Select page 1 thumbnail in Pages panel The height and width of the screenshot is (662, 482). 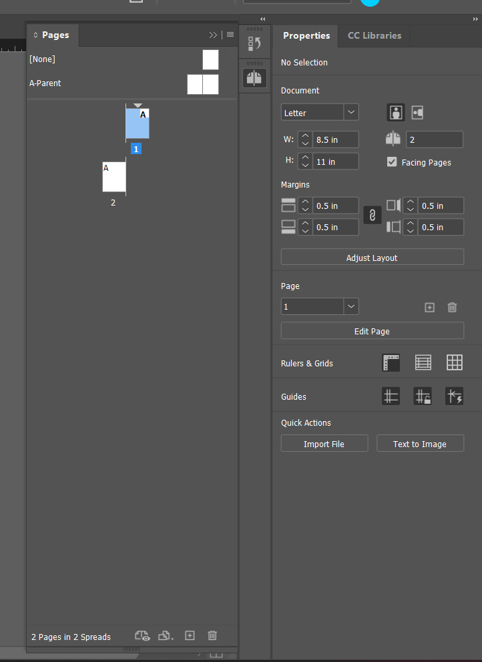point(138,123)
